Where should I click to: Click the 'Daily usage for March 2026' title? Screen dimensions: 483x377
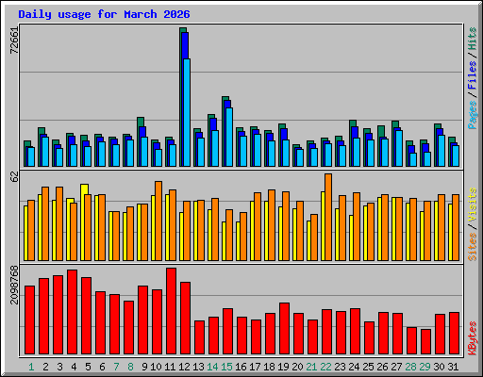pyautogui.click(x=104, y=14)
